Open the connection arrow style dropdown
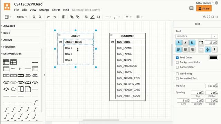The height and width of the screenshot is (124, 221). pos(108,17)
